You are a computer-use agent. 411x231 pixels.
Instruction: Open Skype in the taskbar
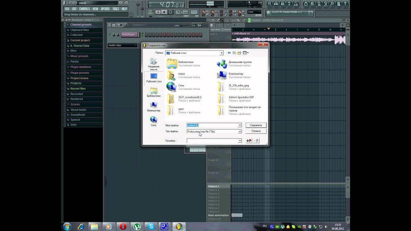pos(151,227)
